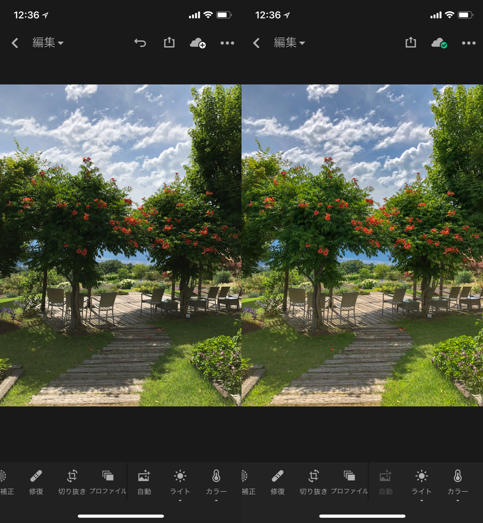
Task: Open カラー color panel on left phone
Action: (x=216, y=483)
